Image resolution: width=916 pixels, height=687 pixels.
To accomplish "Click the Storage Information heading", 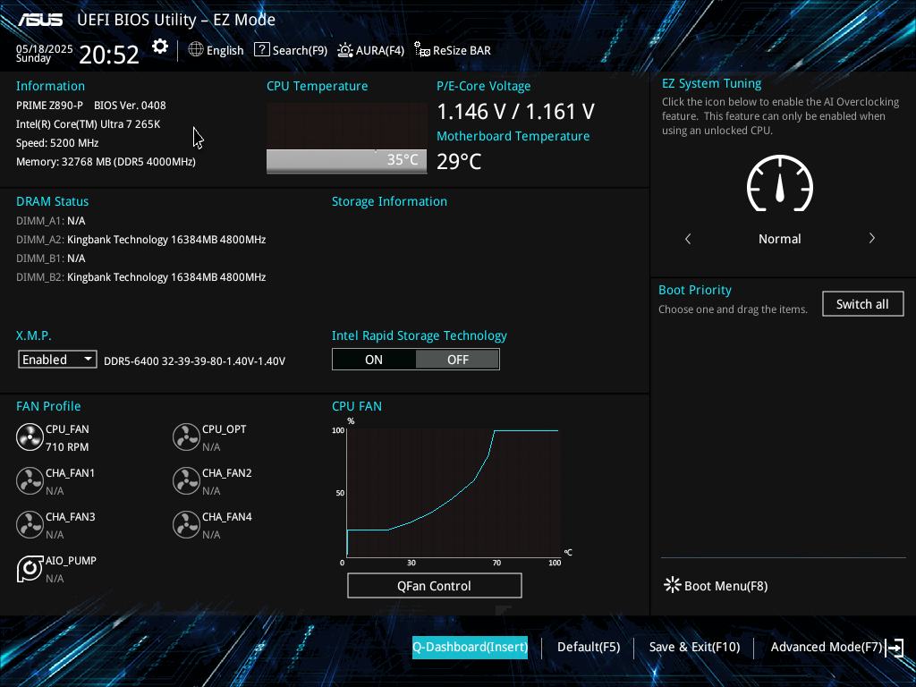I will (x=389, y=201).
